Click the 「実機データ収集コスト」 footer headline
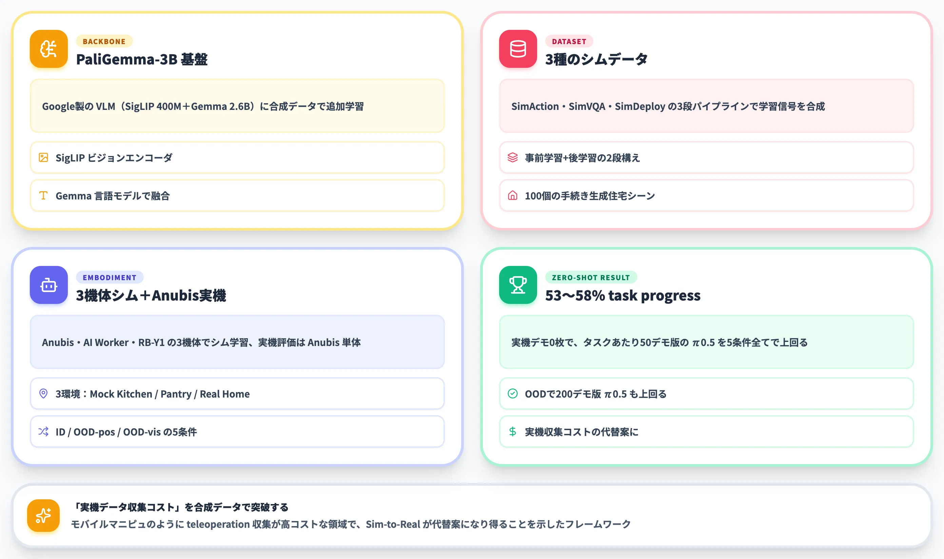Viewport: 944px width, 559px height. [180, 507]
